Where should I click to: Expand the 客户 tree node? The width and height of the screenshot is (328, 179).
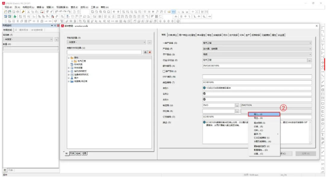point(69,78)
